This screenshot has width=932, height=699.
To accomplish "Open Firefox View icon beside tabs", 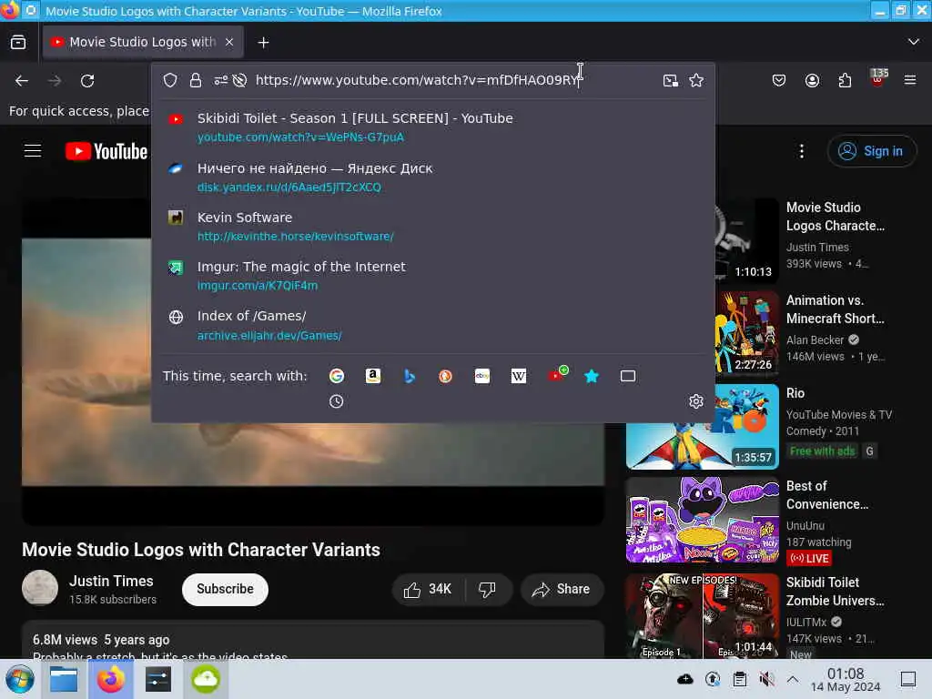I will (x=18, y=42).
